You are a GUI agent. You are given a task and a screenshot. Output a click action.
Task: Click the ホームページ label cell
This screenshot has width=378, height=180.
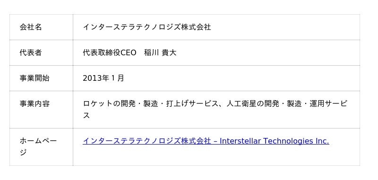pos(41,147)
